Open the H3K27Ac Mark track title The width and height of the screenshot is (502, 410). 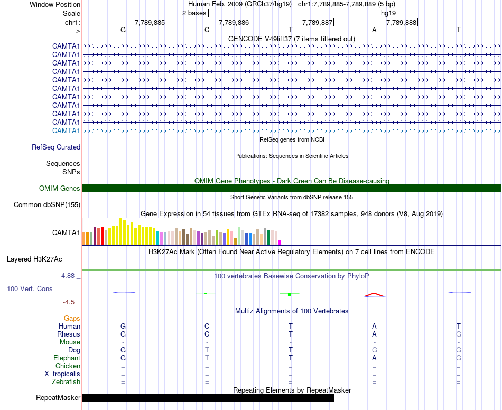tap(291, 251)
